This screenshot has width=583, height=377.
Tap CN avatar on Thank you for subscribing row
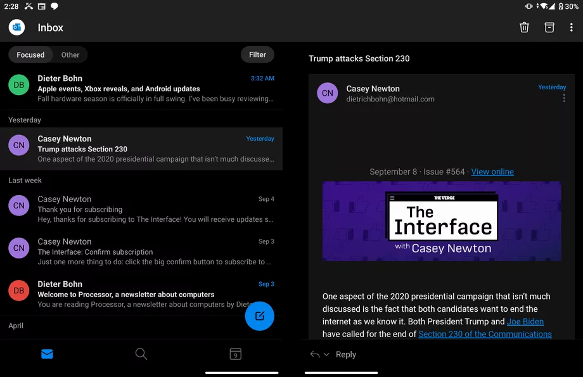coord(18,205)
